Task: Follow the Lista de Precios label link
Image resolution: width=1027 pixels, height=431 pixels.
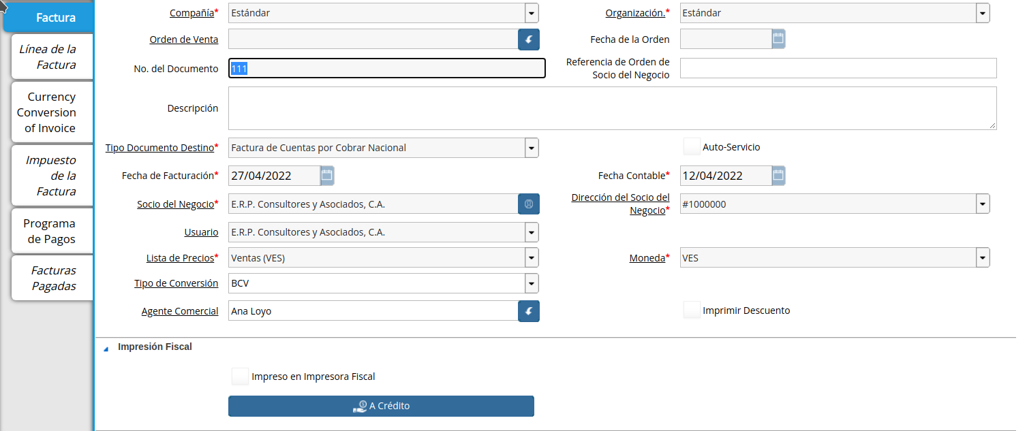Action: 180,258
